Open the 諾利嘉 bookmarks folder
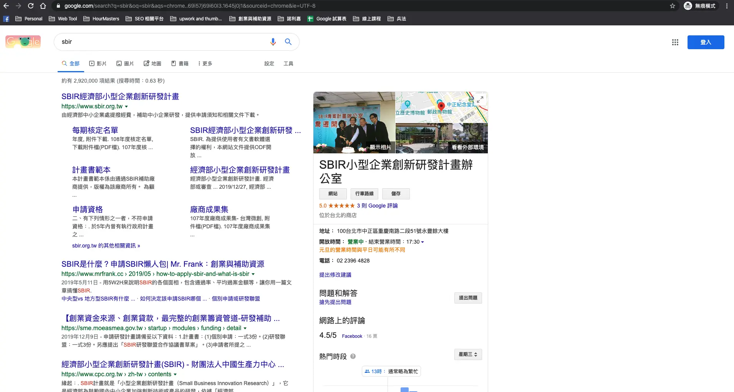This screenshot has height=392, width=734. coord(289,18)
